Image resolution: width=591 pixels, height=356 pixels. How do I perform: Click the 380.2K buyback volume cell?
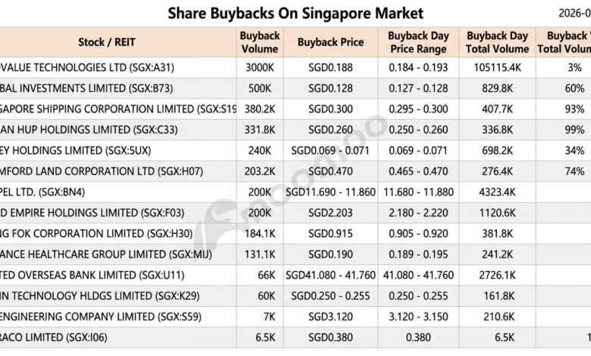[260, 109]
